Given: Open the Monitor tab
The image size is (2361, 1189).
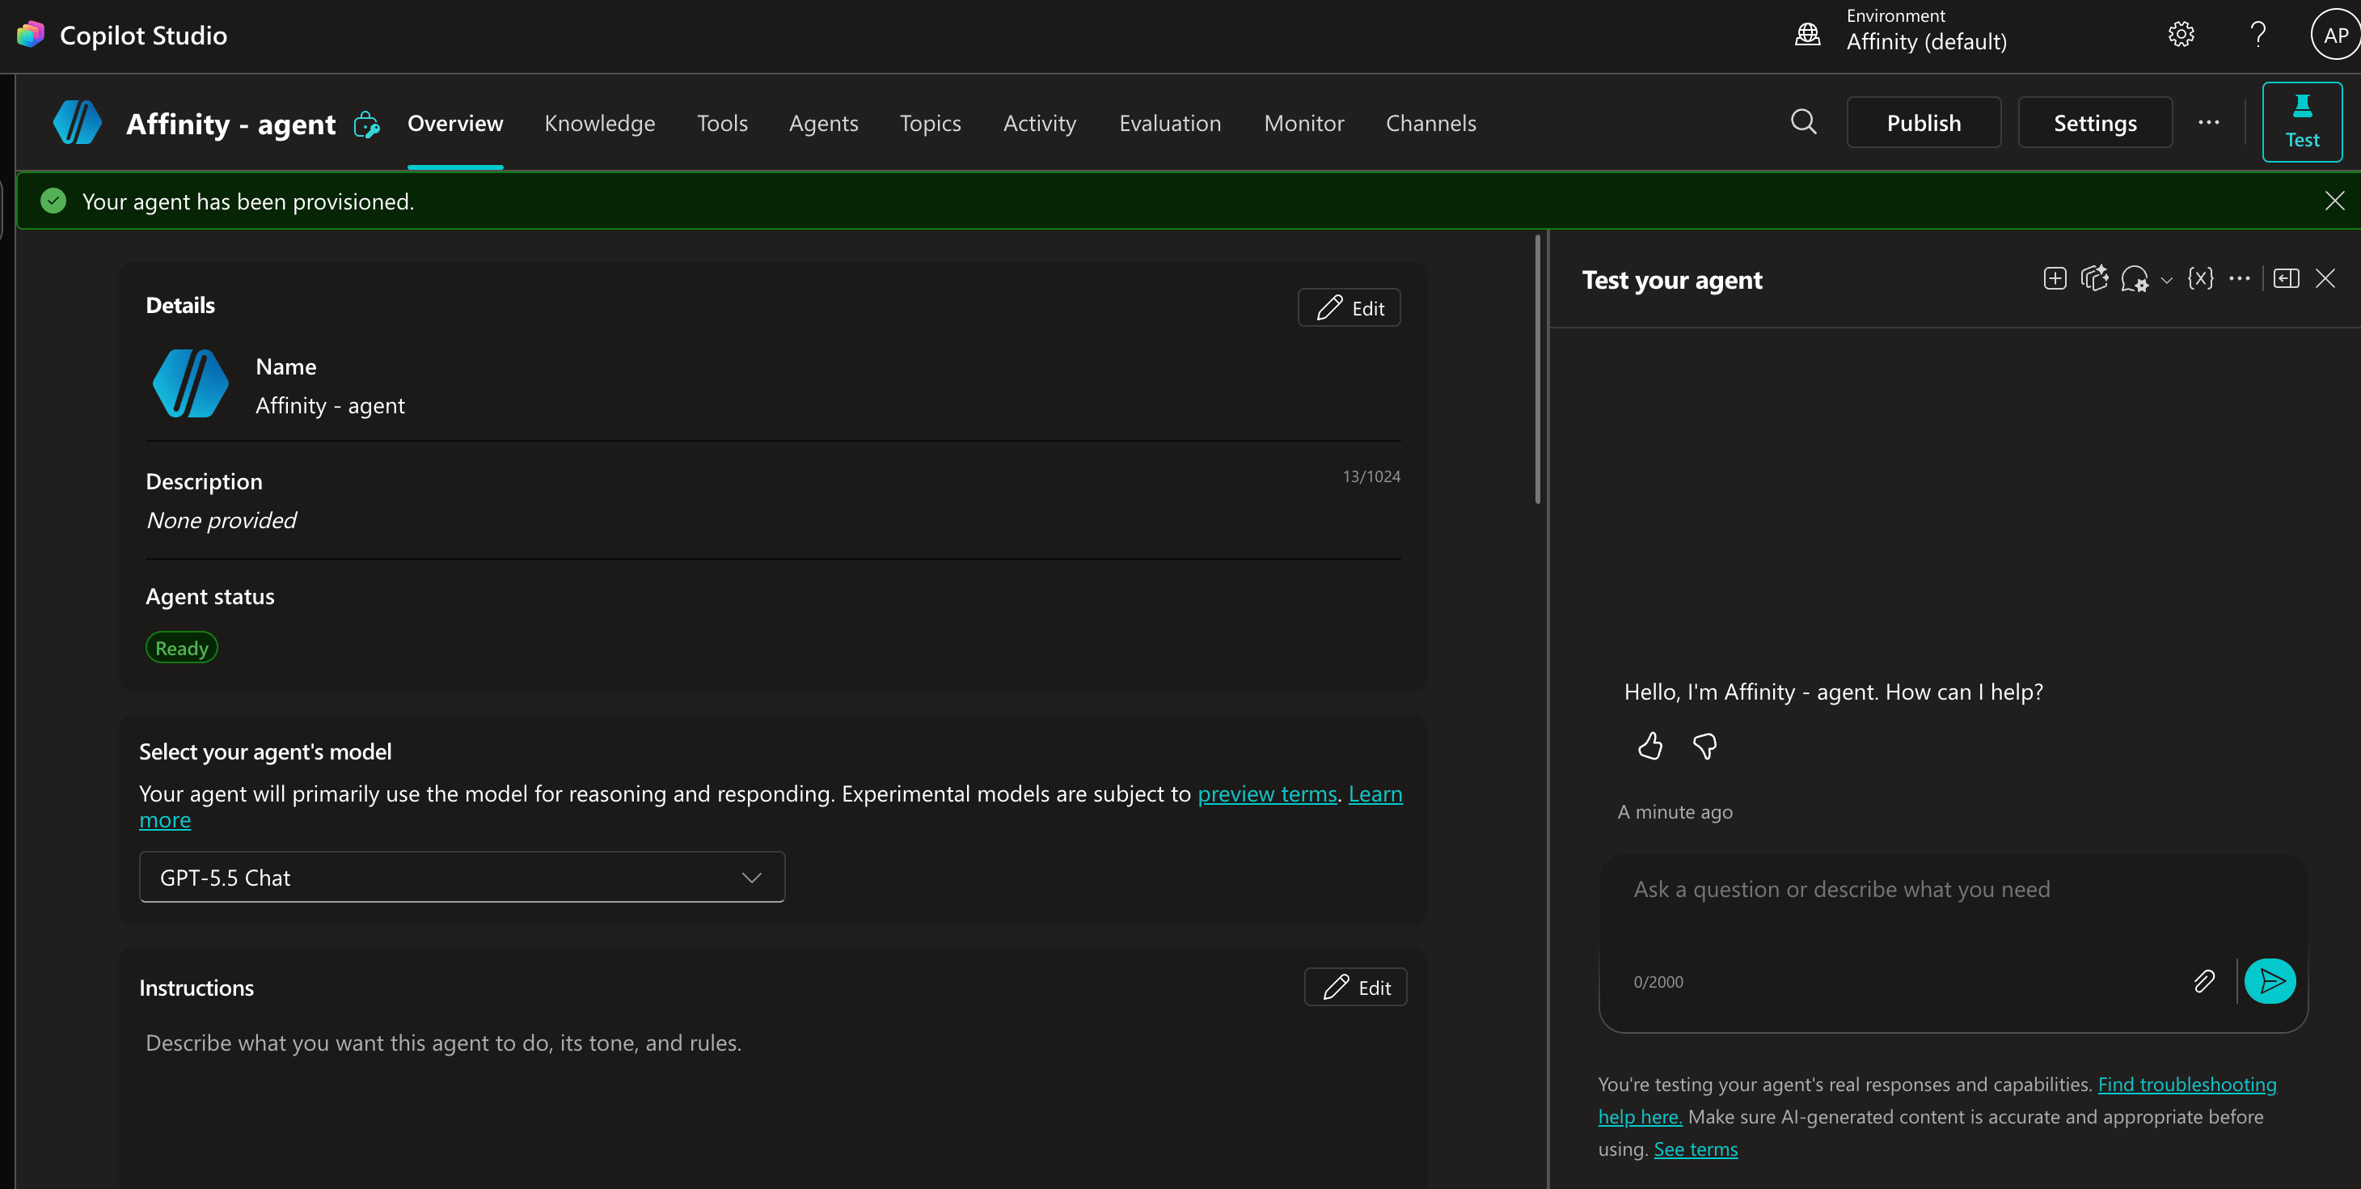Looking at the screenshot, I should pos(1303,123).
